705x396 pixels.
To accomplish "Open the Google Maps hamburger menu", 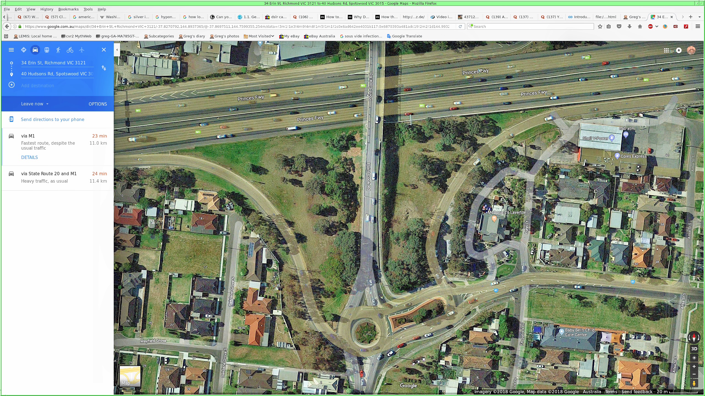I will 11,50.
